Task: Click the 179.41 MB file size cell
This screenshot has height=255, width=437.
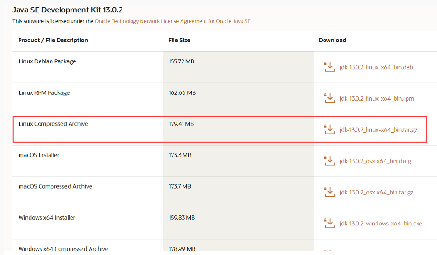Action: (x=181, y=124)
